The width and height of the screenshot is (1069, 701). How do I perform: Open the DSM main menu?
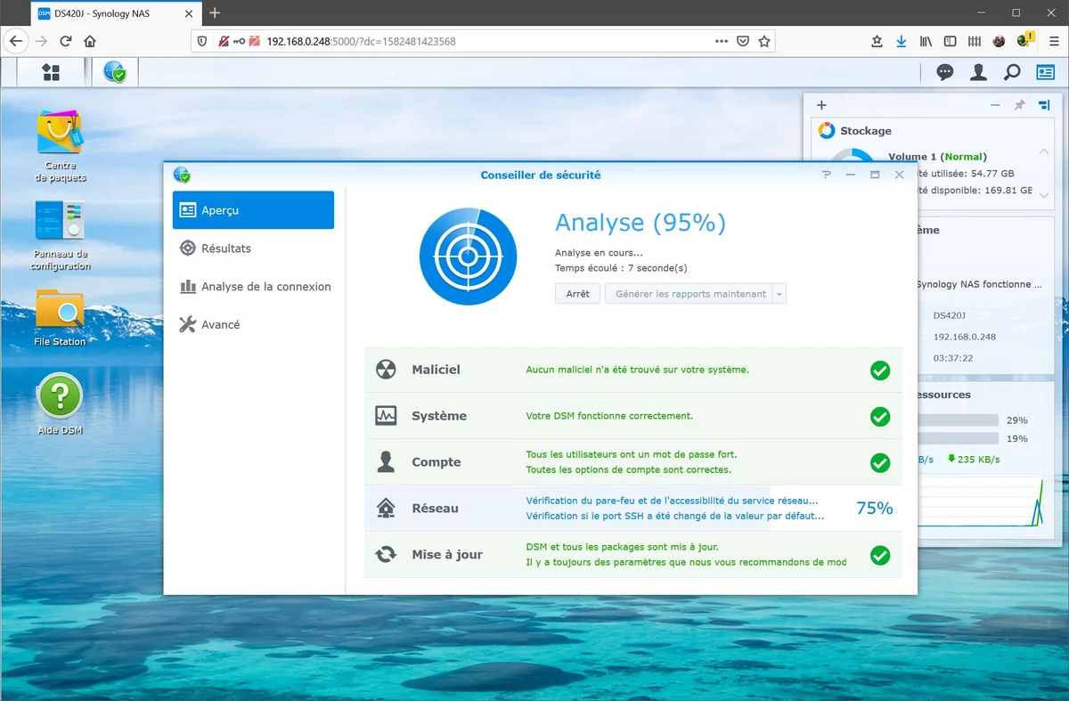click(51, 72)
